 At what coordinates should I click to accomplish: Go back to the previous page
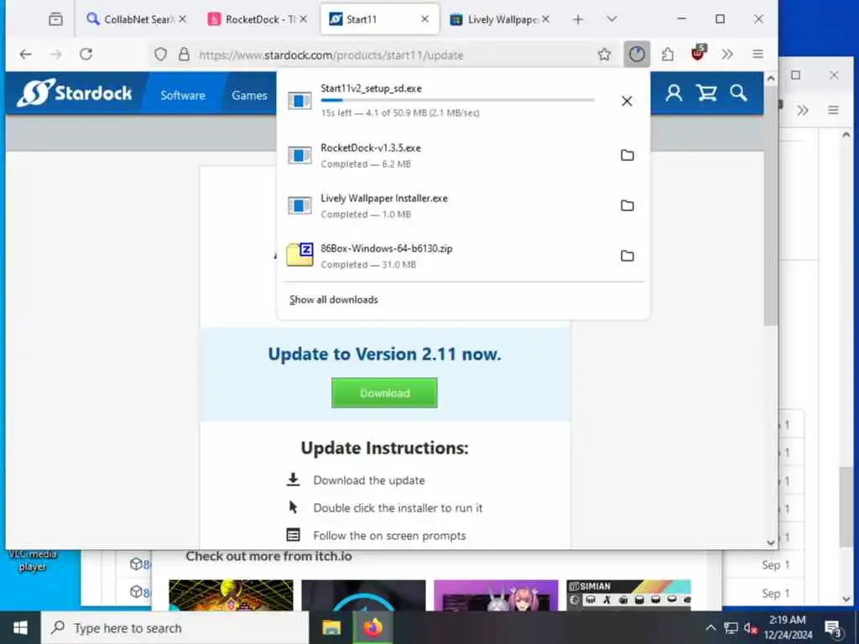(25, 55)
